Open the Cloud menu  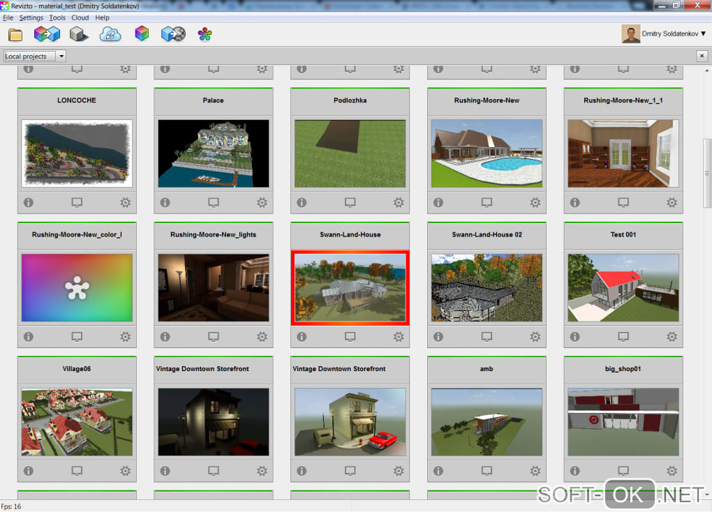tap(80, 17)
